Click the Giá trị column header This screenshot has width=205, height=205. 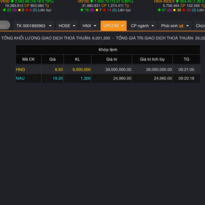112,59
